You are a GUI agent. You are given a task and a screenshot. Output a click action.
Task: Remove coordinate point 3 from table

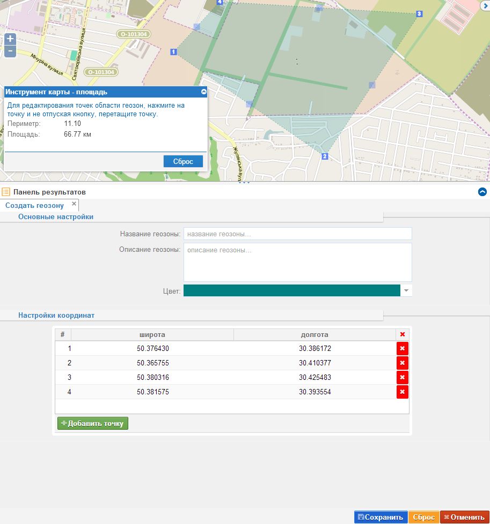pos(402,378)
